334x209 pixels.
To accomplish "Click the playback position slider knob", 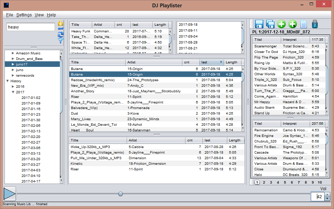I will pyautogui.click(x=121, y=194).
